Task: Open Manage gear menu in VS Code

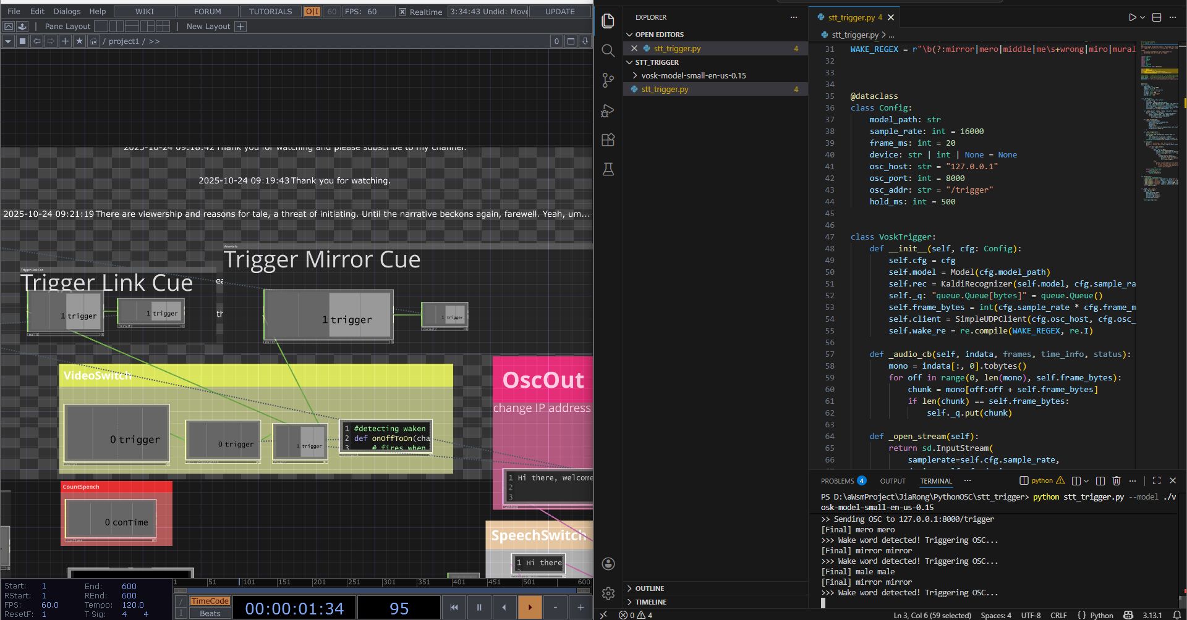Action: coord(608,593)
